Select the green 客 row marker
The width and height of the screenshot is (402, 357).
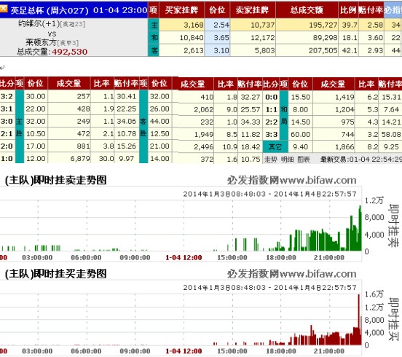pos(154,50)
